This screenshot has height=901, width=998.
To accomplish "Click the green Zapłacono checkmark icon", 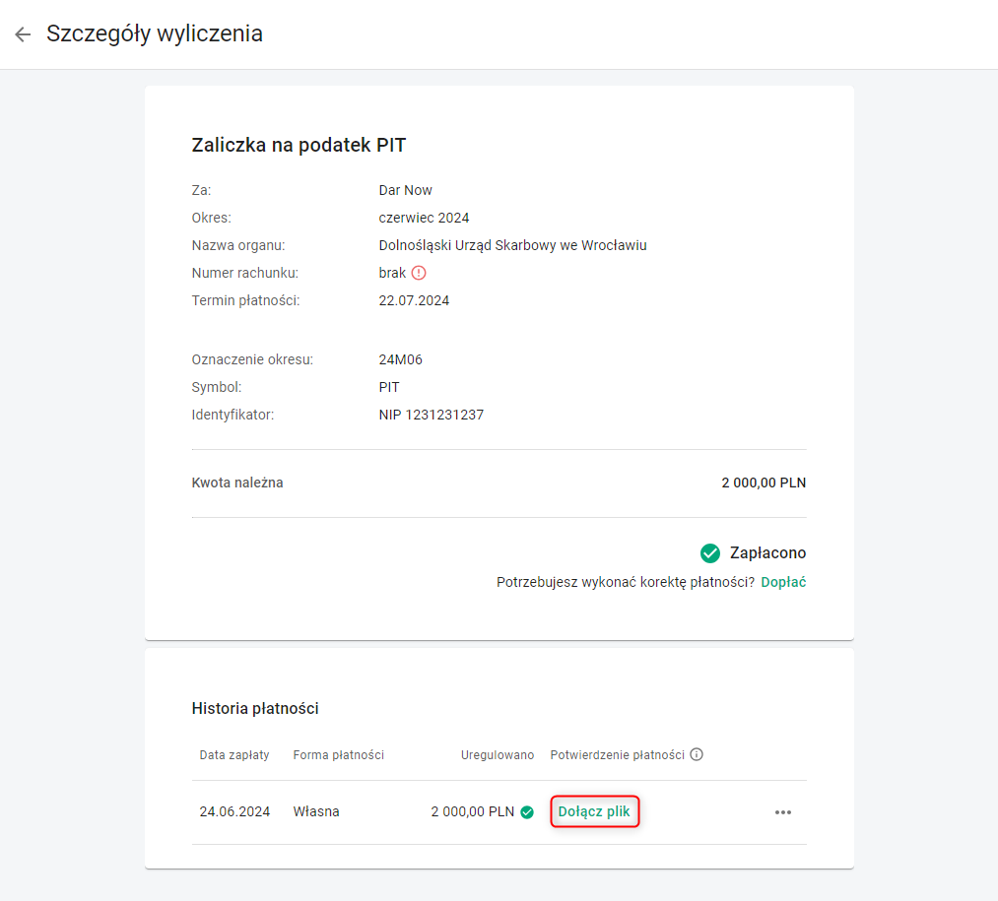I will 710,553.
